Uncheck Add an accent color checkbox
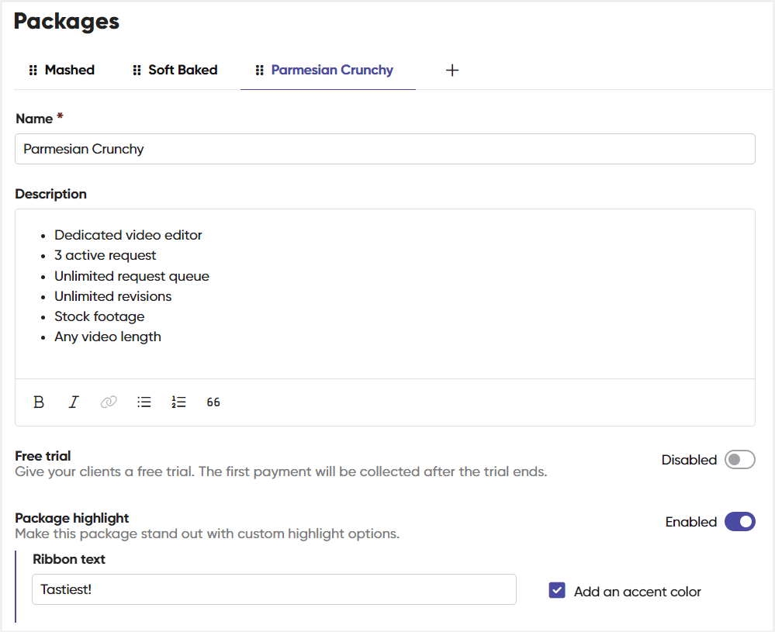This screenshot has width=775, height=632. point(557,590)
